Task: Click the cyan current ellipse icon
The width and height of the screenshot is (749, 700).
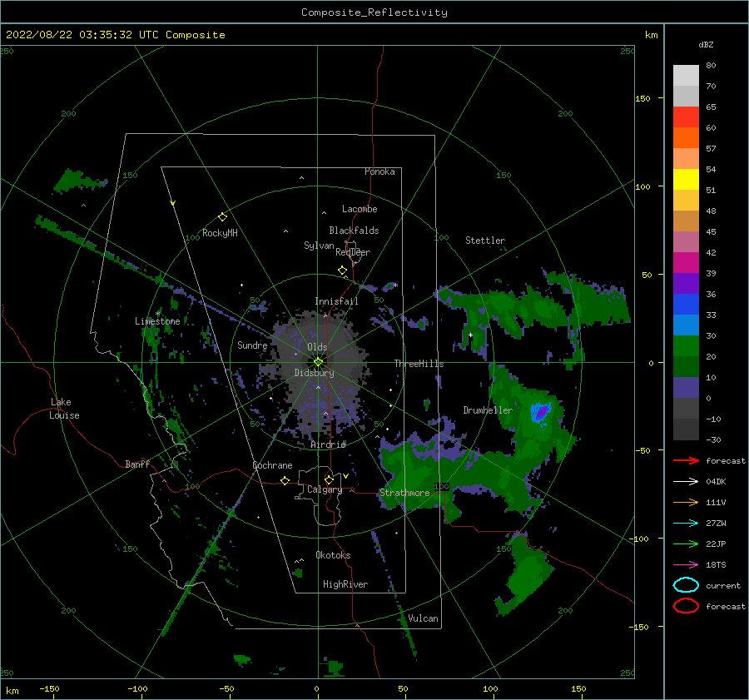Action: tap(686, 585)
